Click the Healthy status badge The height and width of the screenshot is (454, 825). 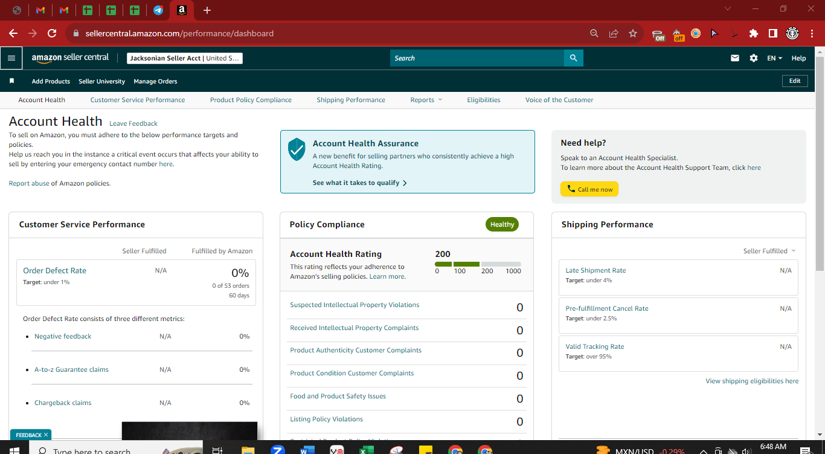(x=502, y=224)
